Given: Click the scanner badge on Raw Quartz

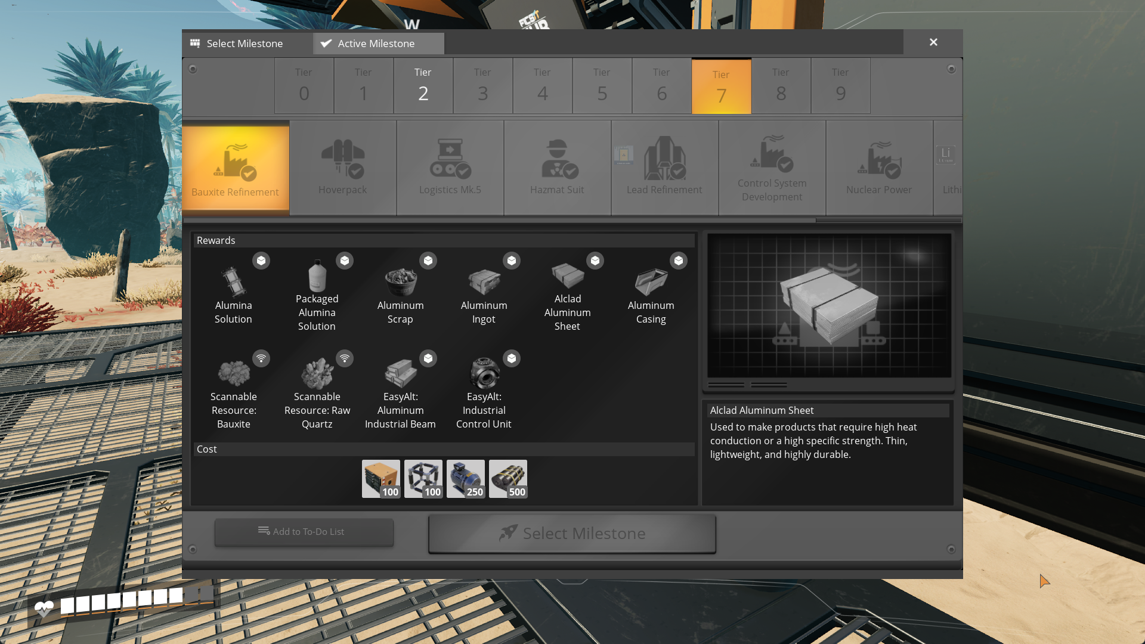Looking at the screenshot, I should tap(345, 358).
